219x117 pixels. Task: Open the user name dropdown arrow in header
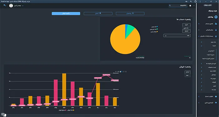(23, 6)
